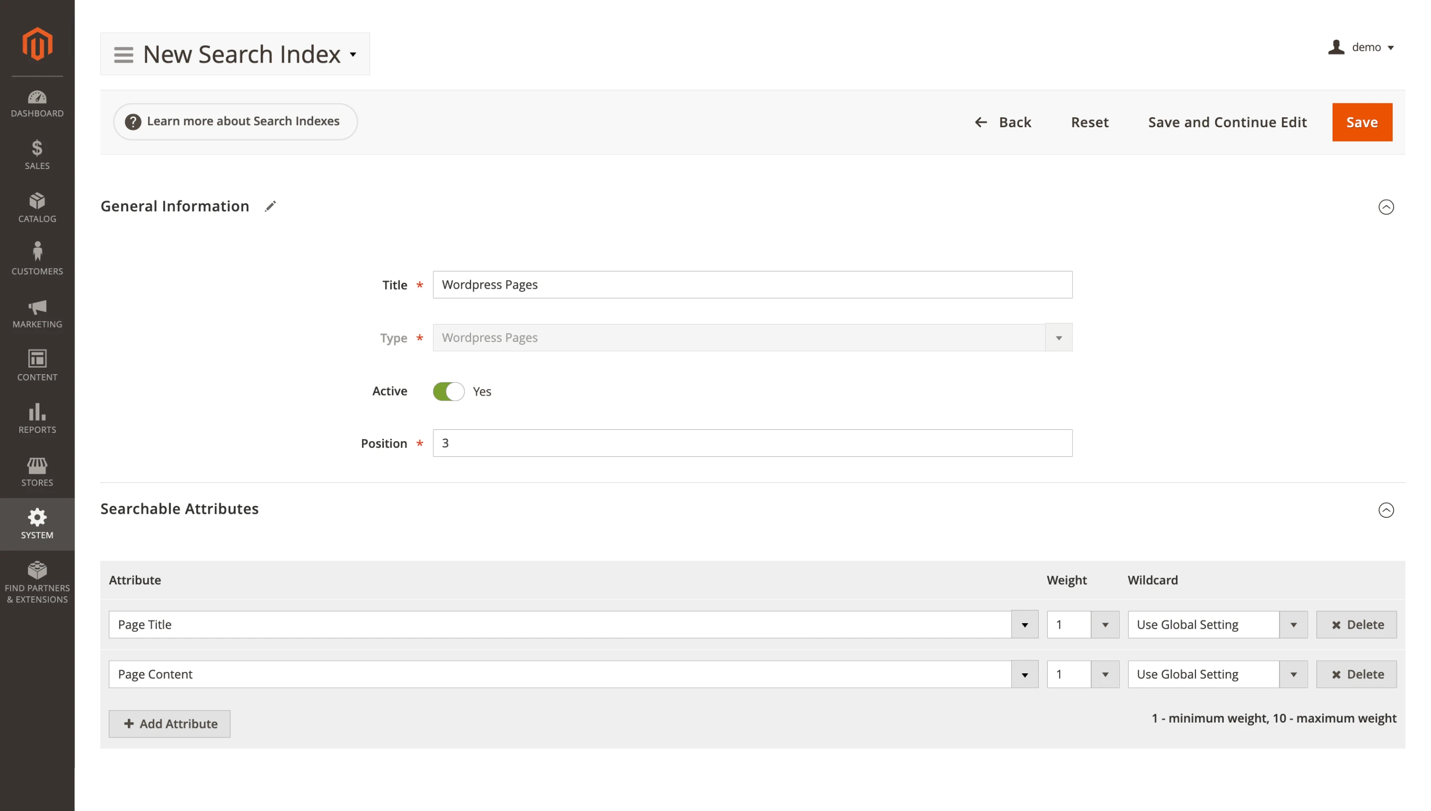Open the Customers menu
Image resolution: width=1431 pixels, height=811 pixels.
click(37, 260)
